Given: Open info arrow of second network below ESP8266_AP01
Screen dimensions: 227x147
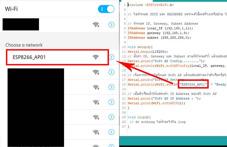Looking at the screenshot, I should point(111,87).
